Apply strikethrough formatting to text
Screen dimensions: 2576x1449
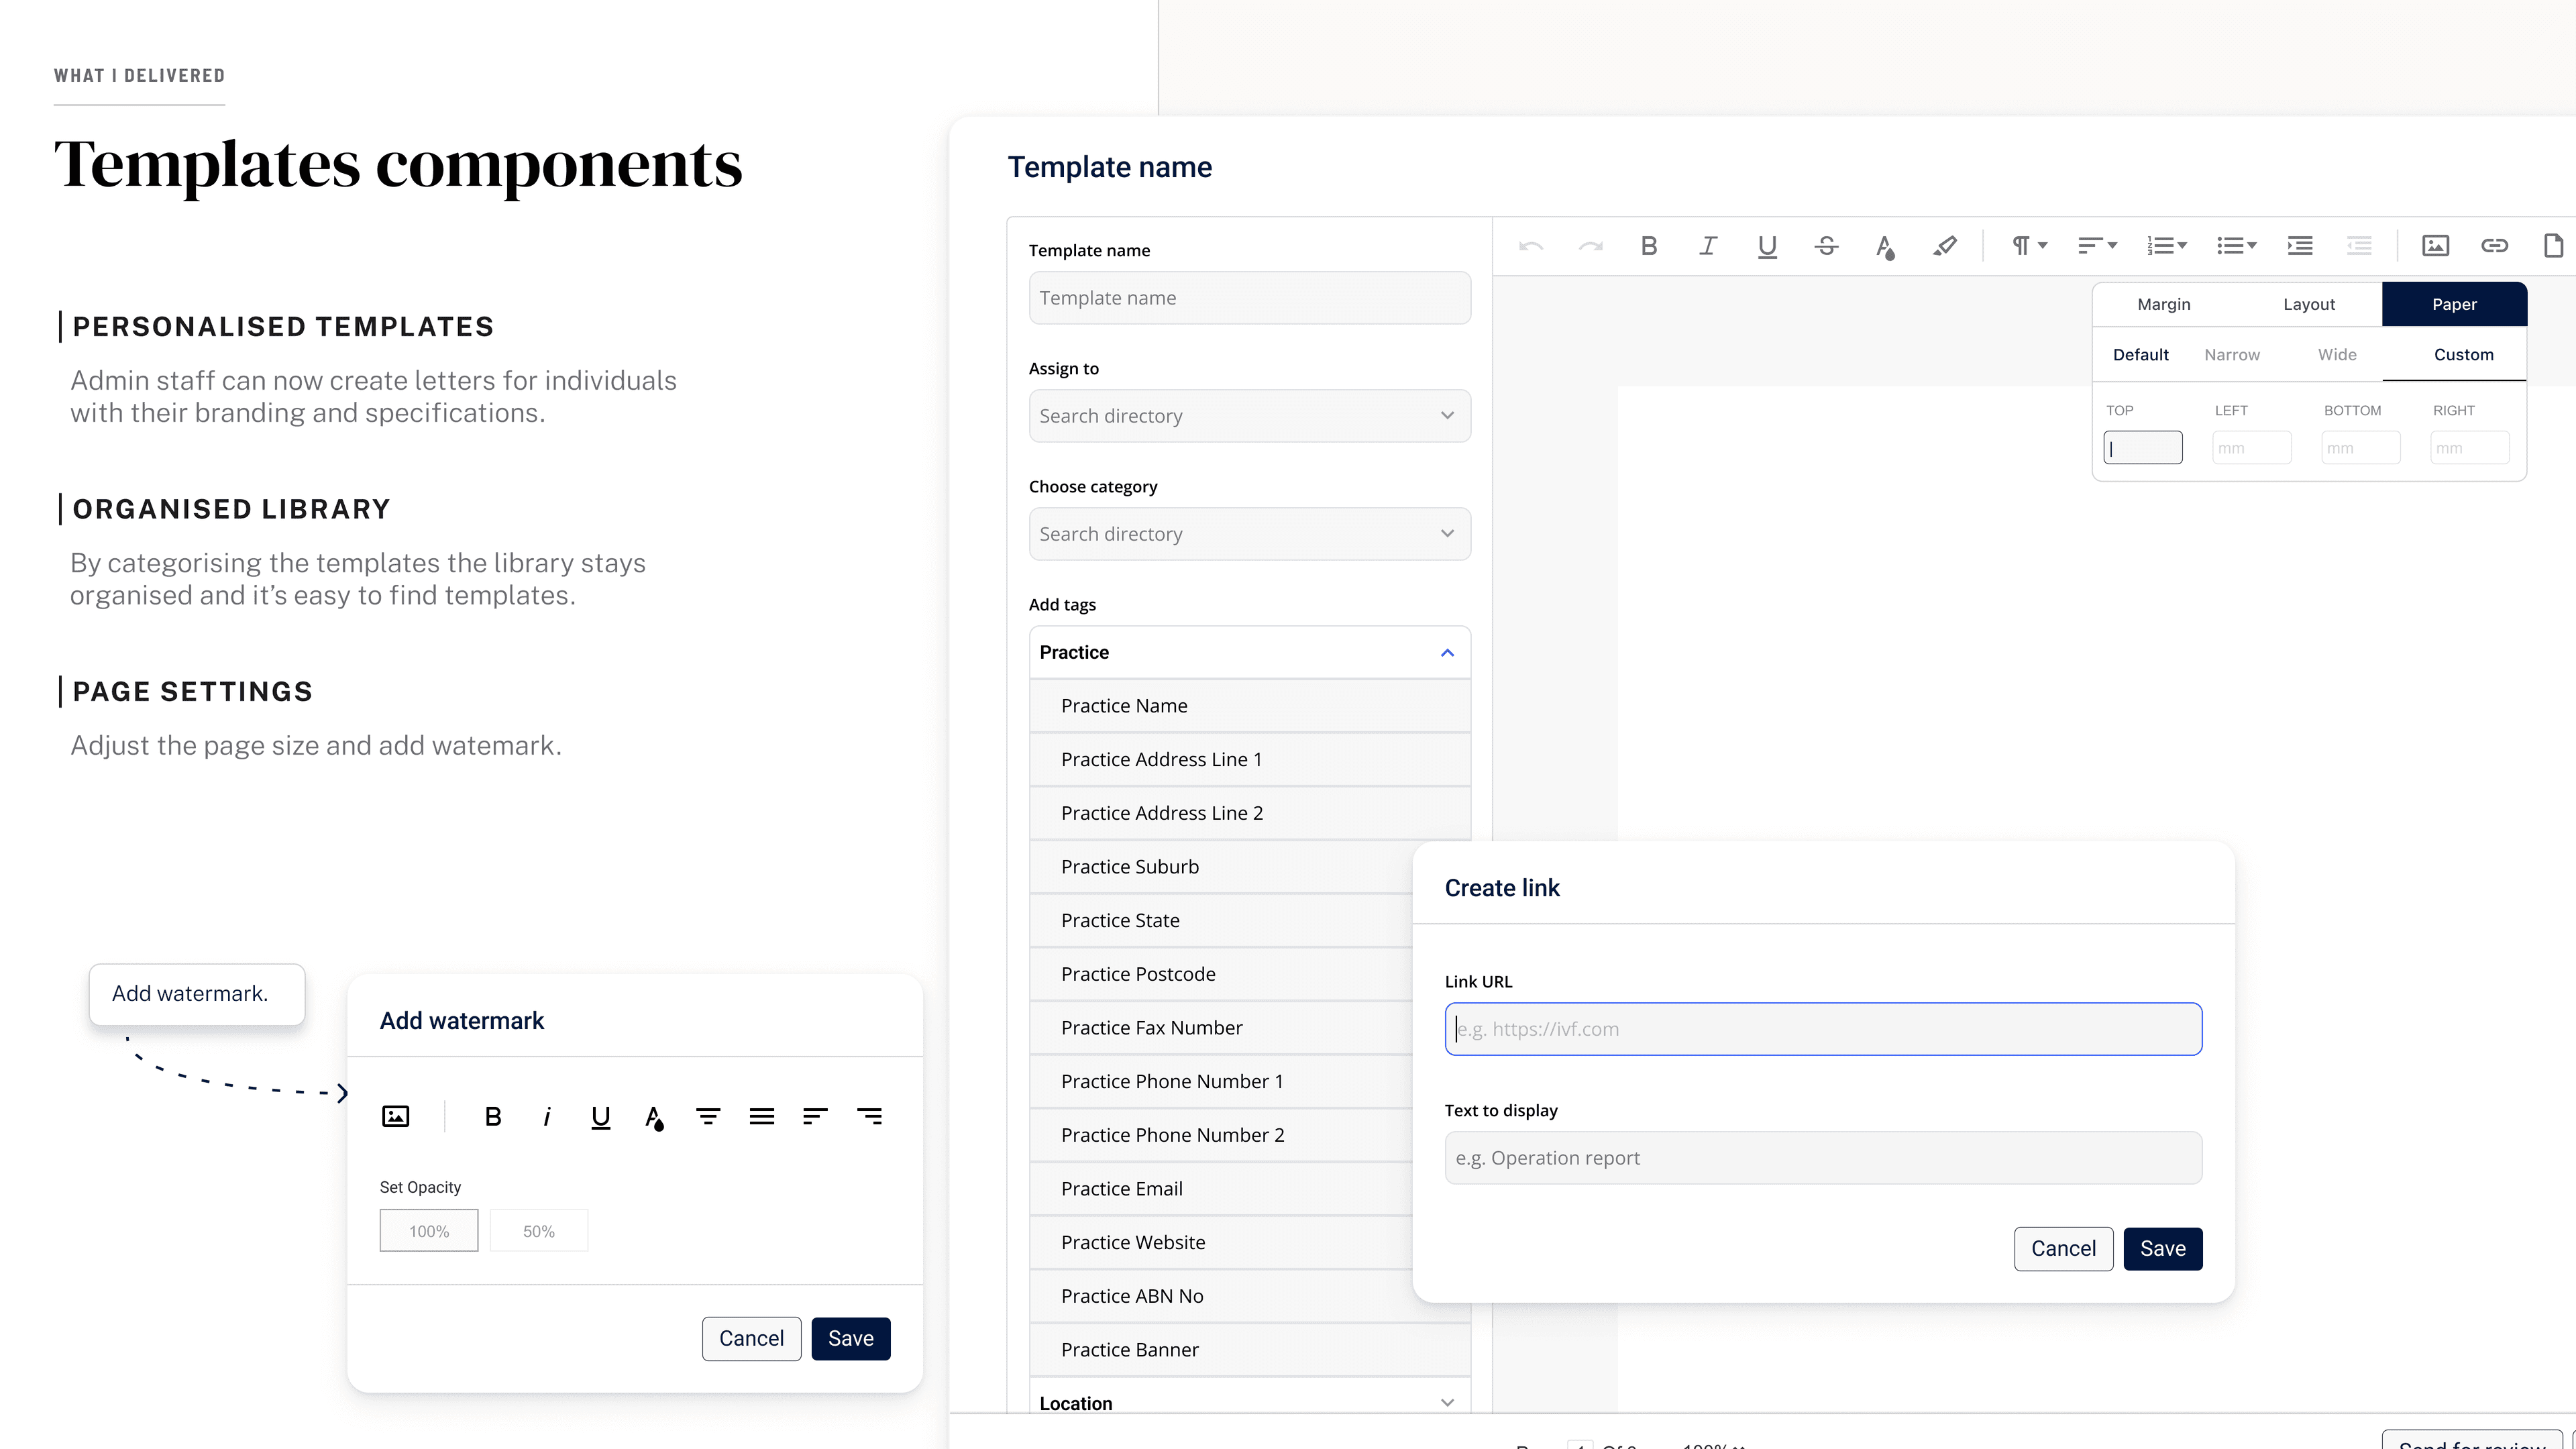(1826, 245)
